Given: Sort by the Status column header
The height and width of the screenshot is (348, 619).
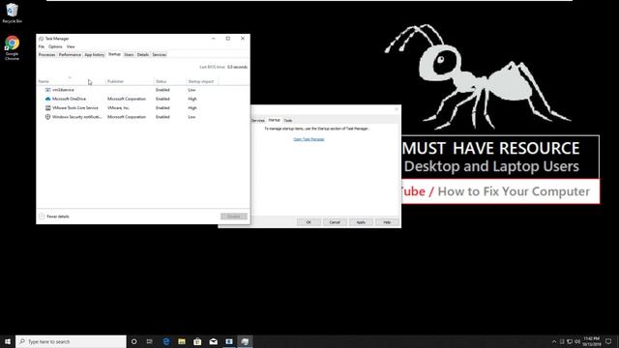Looking at the screenshot, I should point(170,81).
